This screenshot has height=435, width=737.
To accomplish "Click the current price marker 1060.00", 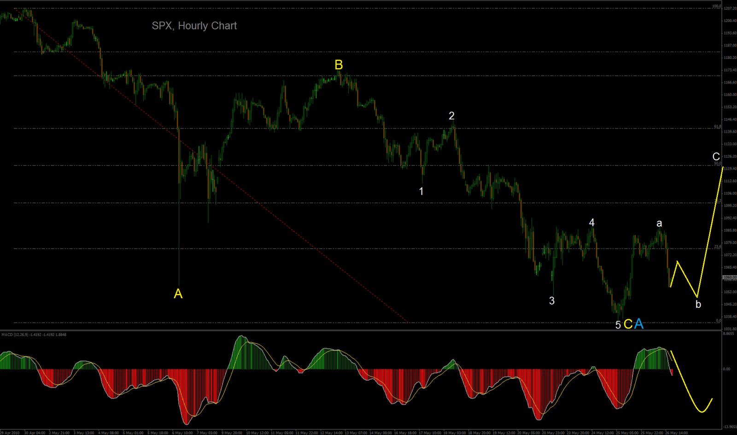I will click(x=730, y=277).
